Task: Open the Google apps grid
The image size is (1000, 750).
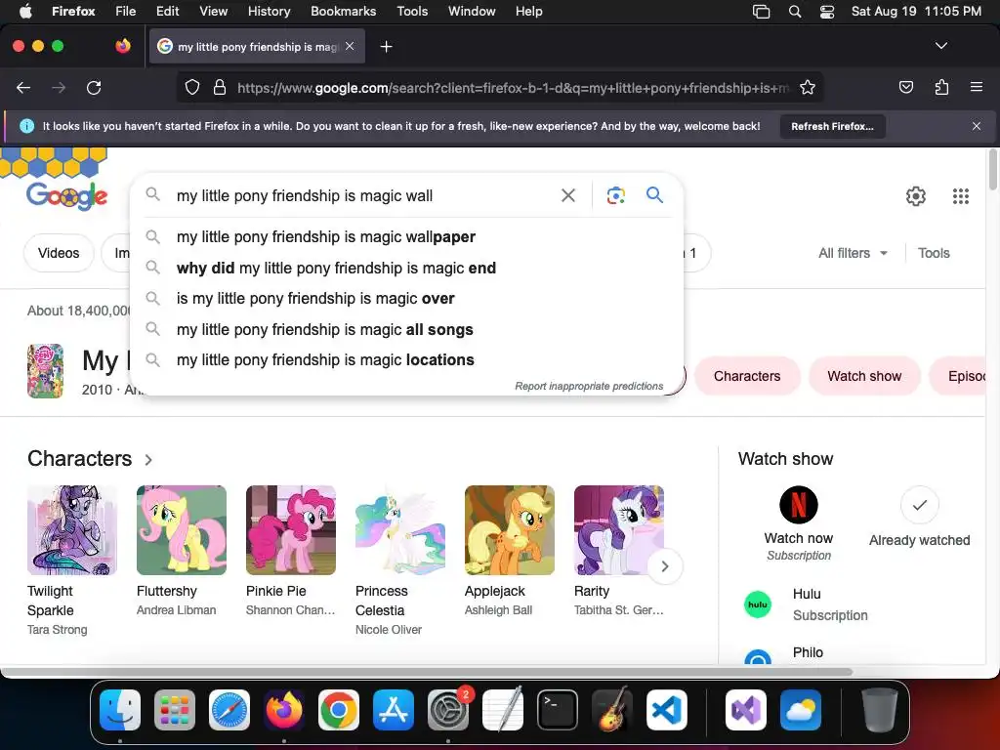Action: [x=961, y=195]
